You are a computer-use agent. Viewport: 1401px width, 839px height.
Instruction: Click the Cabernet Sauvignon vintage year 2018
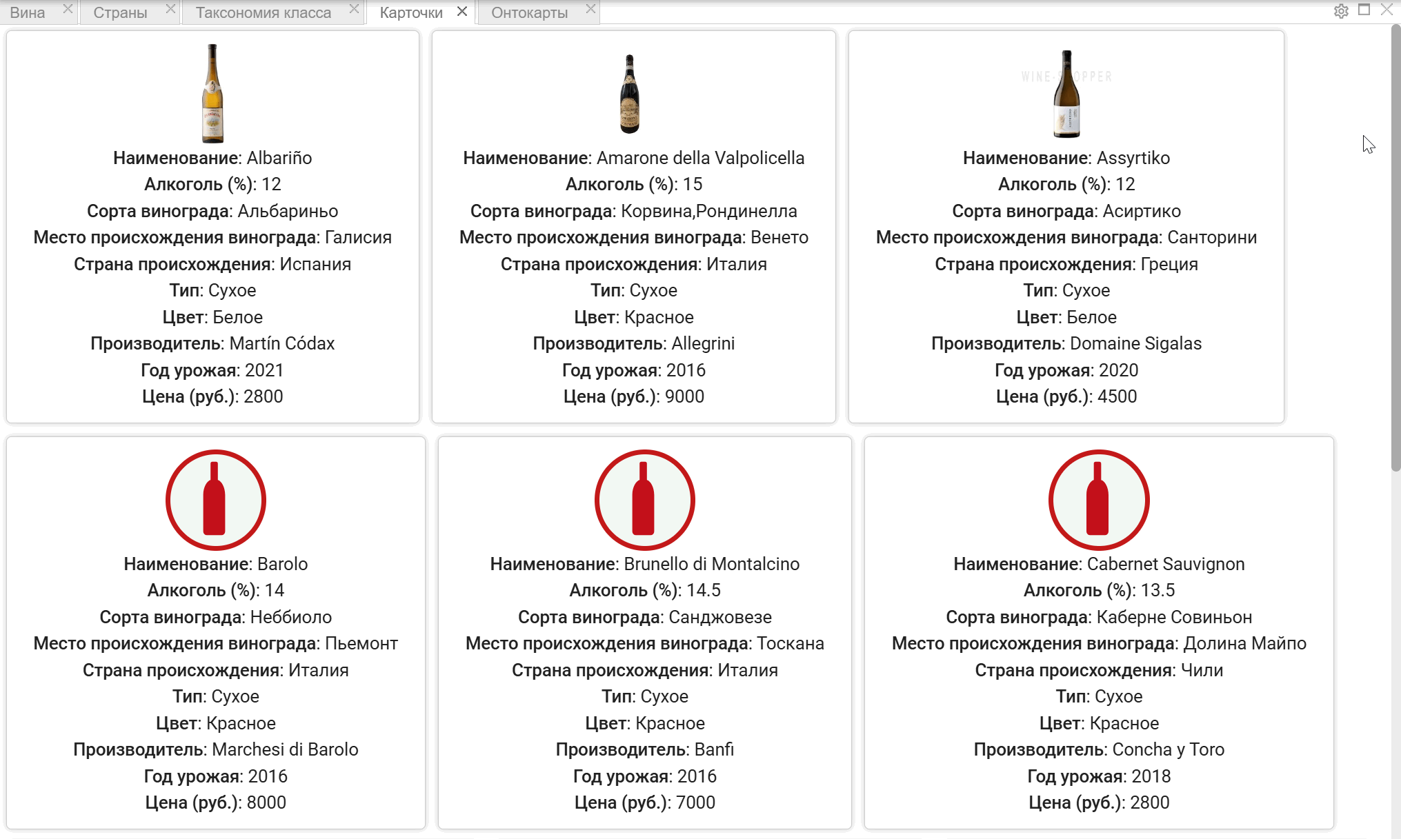click(1151, 776)
